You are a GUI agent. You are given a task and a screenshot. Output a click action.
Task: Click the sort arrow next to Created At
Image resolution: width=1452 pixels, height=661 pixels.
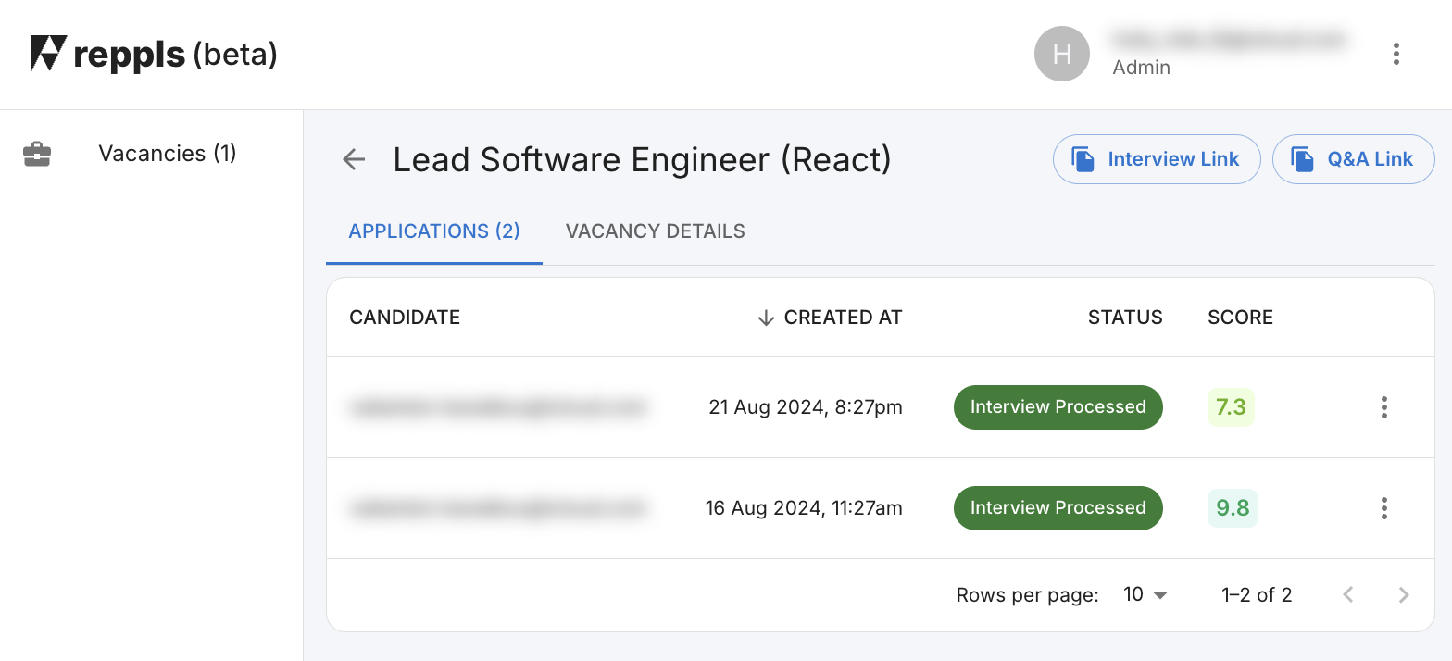[x=765, y=318]
